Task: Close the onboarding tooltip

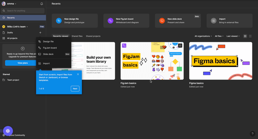Action: 78,74
